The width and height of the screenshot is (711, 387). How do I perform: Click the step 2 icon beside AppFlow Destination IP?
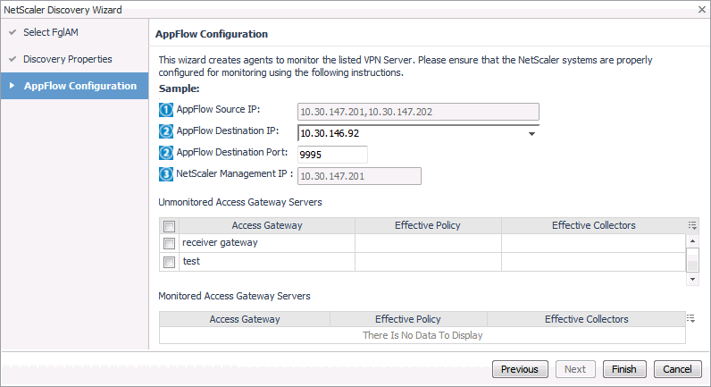click(166, 131)
